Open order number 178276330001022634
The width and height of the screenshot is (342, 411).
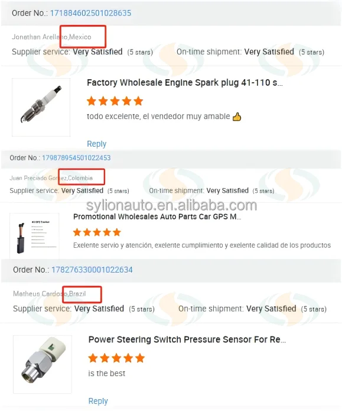92,270
